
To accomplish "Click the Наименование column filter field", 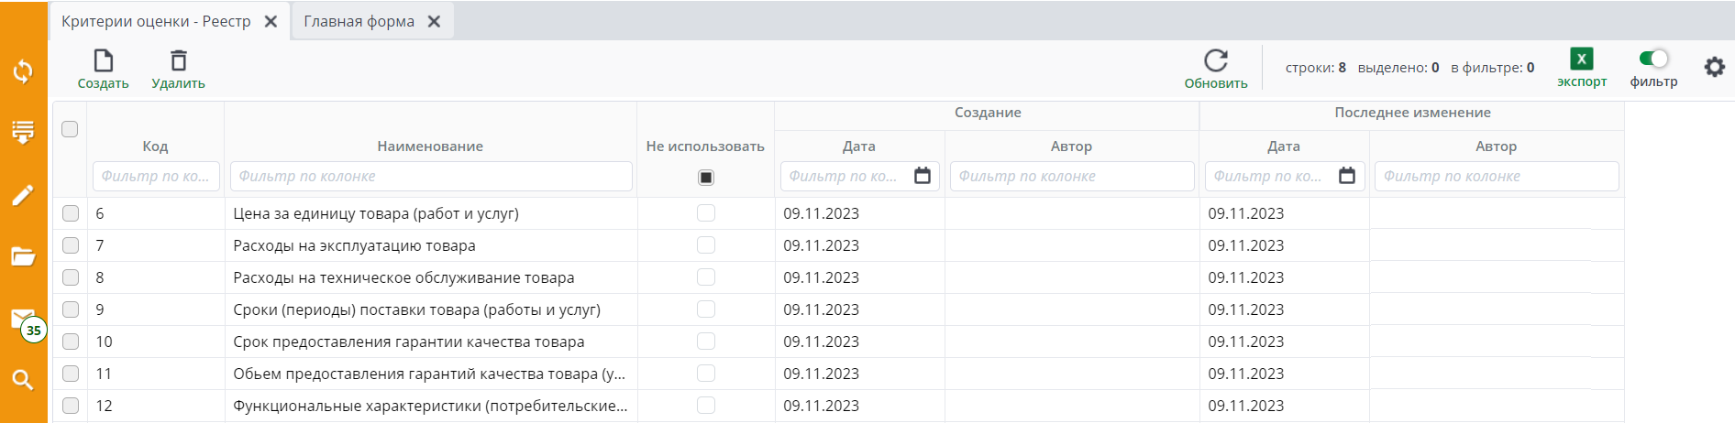I will (x=430, y=176).
